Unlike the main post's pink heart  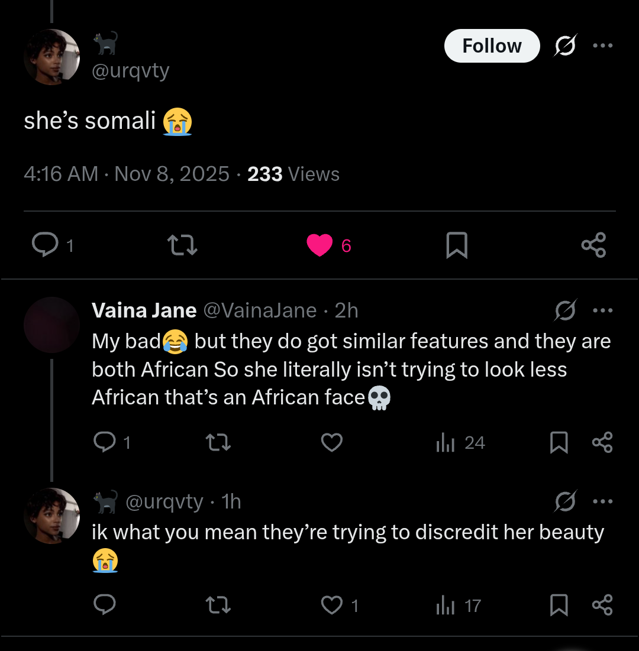pyautogui.click(x=319, y=245)
